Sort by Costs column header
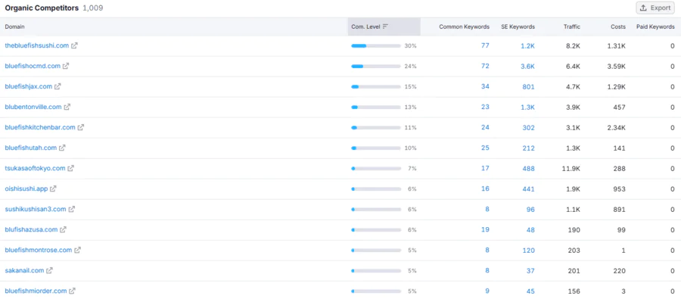Screen dimensions: 681x299 pos(617,26)
